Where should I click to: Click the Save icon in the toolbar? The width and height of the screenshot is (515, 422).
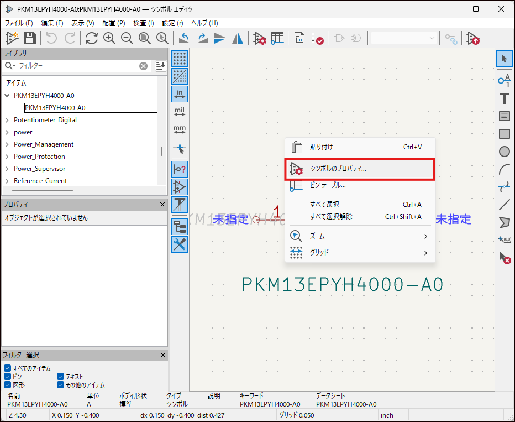coord(30,38)
